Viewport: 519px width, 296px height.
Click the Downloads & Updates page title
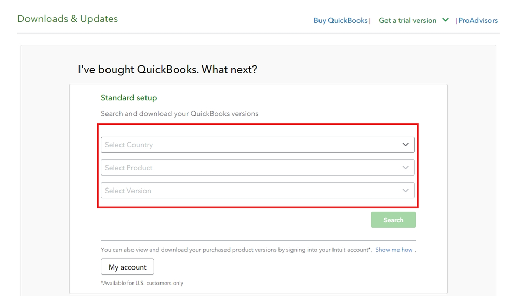[68, 19]
